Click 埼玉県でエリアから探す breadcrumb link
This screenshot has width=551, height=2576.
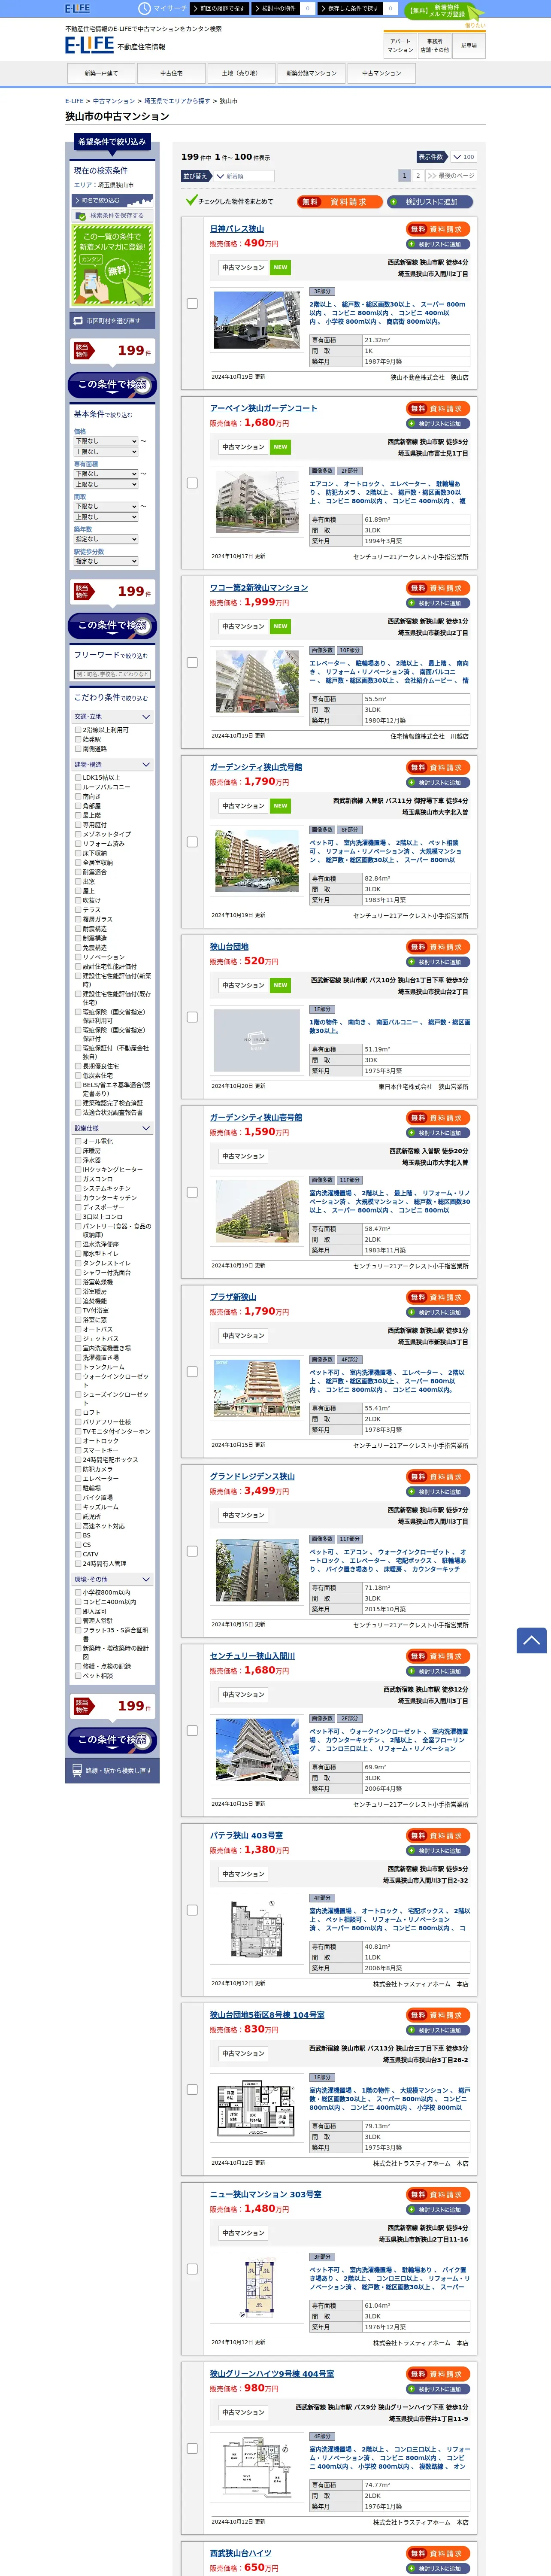click(177, 101)
